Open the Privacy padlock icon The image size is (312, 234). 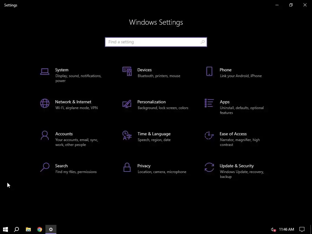point(127,167)
